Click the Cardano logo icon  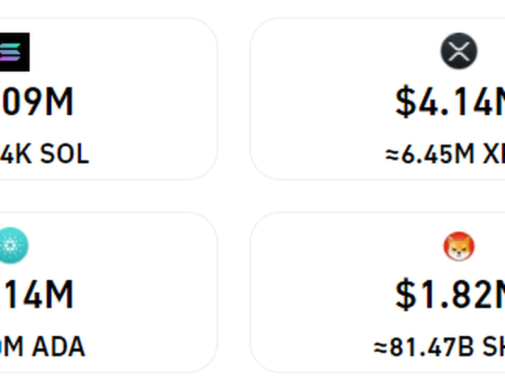click(13, 246)
